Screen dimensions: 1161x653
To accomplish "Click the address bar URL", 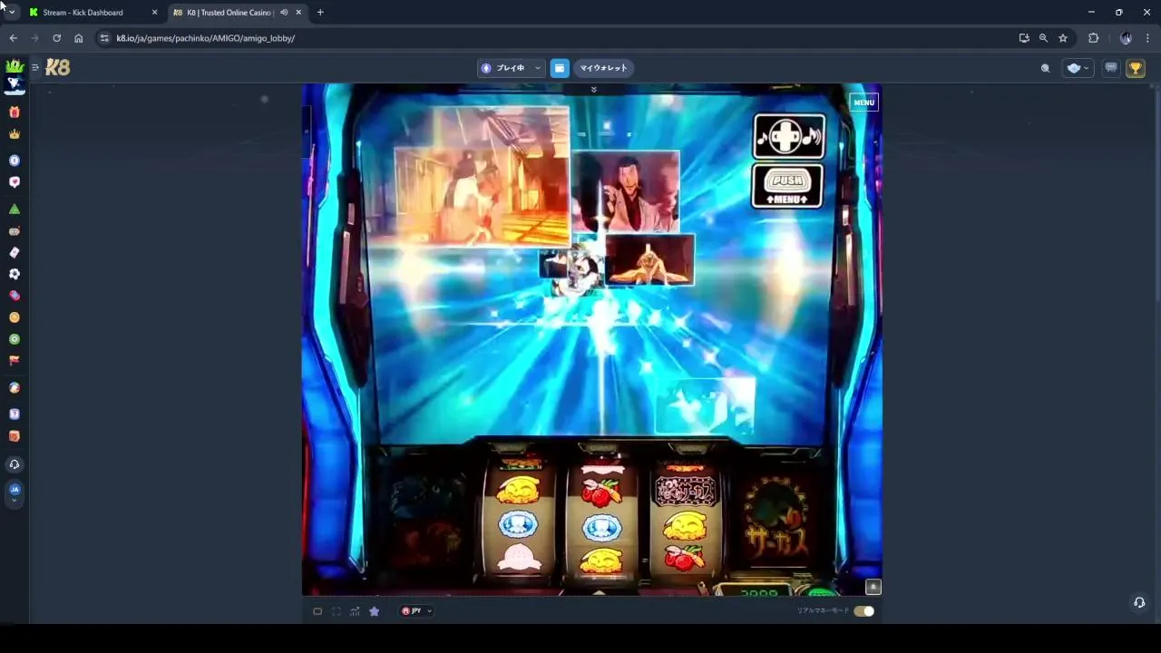I will pos(206,38).
